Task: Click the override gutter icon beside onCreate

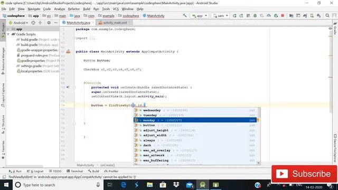Action: point(68,87)
